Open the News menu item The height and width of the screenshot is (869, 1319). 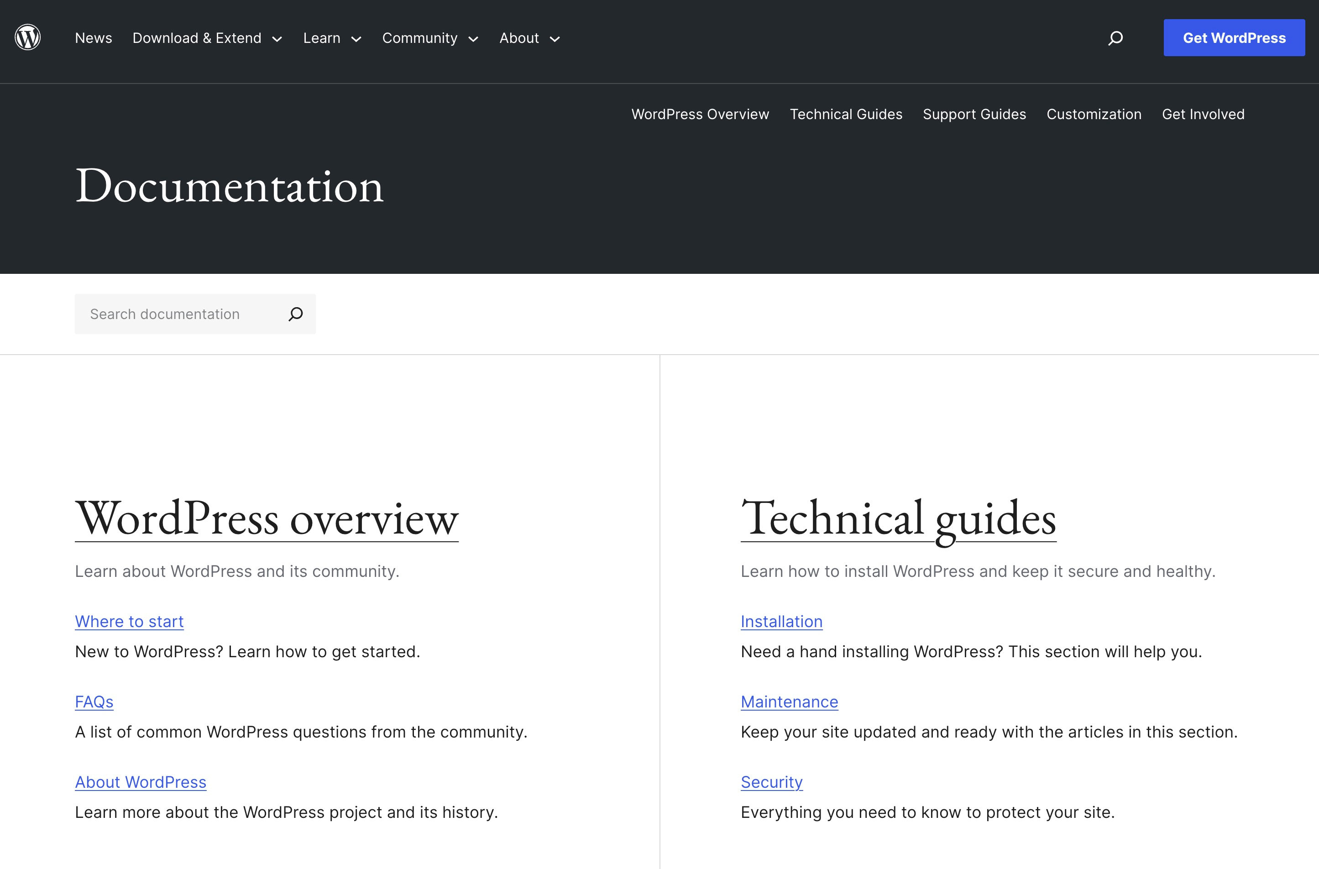[93, 38]
